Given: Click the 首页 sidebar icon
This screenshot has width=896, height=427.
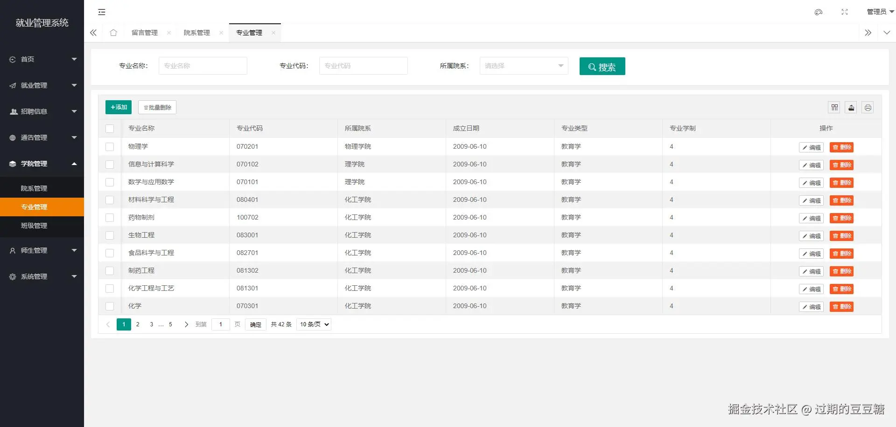Looking at the screenshot, I should point(13,59).
